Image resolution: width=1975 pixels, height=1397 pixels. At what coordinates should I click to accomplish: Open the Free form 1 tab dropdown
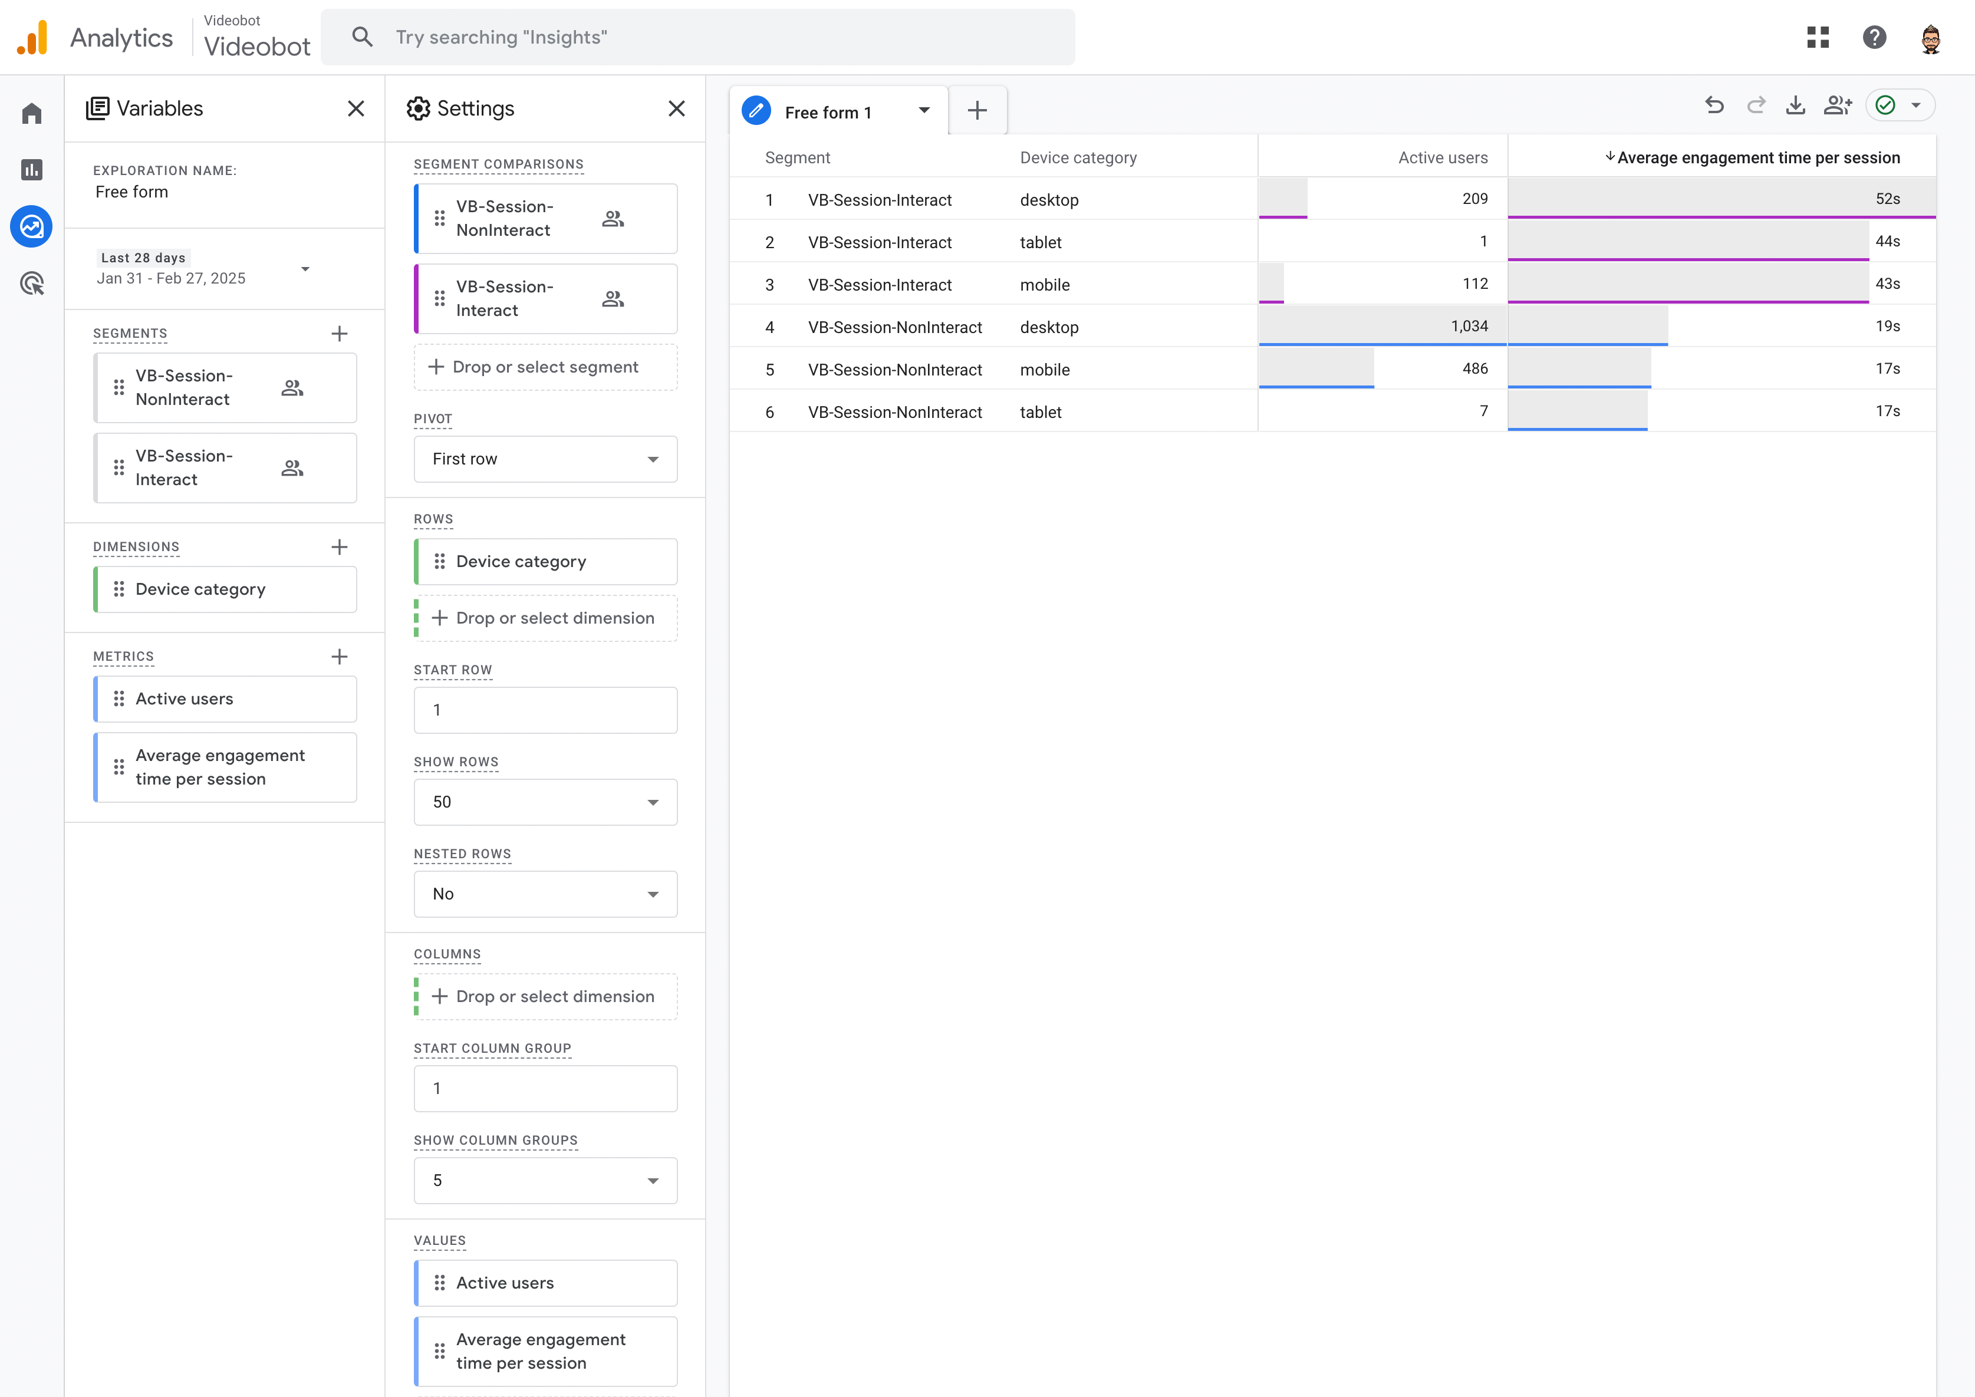click(924, 110)
